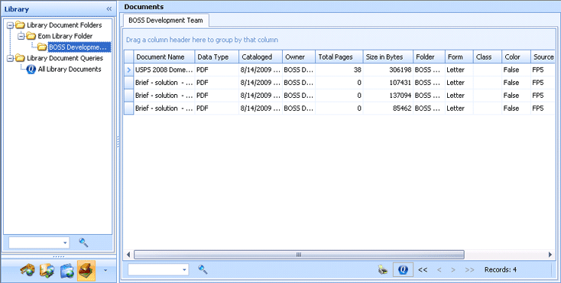This screenshot has width=561, height=283.
Task: Select the highlighted Library books navigation icon
Action: (x=86, y=271)
